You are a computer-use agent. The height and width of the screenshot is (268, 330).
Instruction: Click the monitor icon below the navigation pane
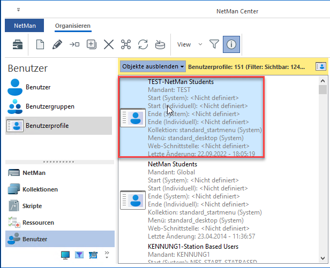click(x=65, y=254)
